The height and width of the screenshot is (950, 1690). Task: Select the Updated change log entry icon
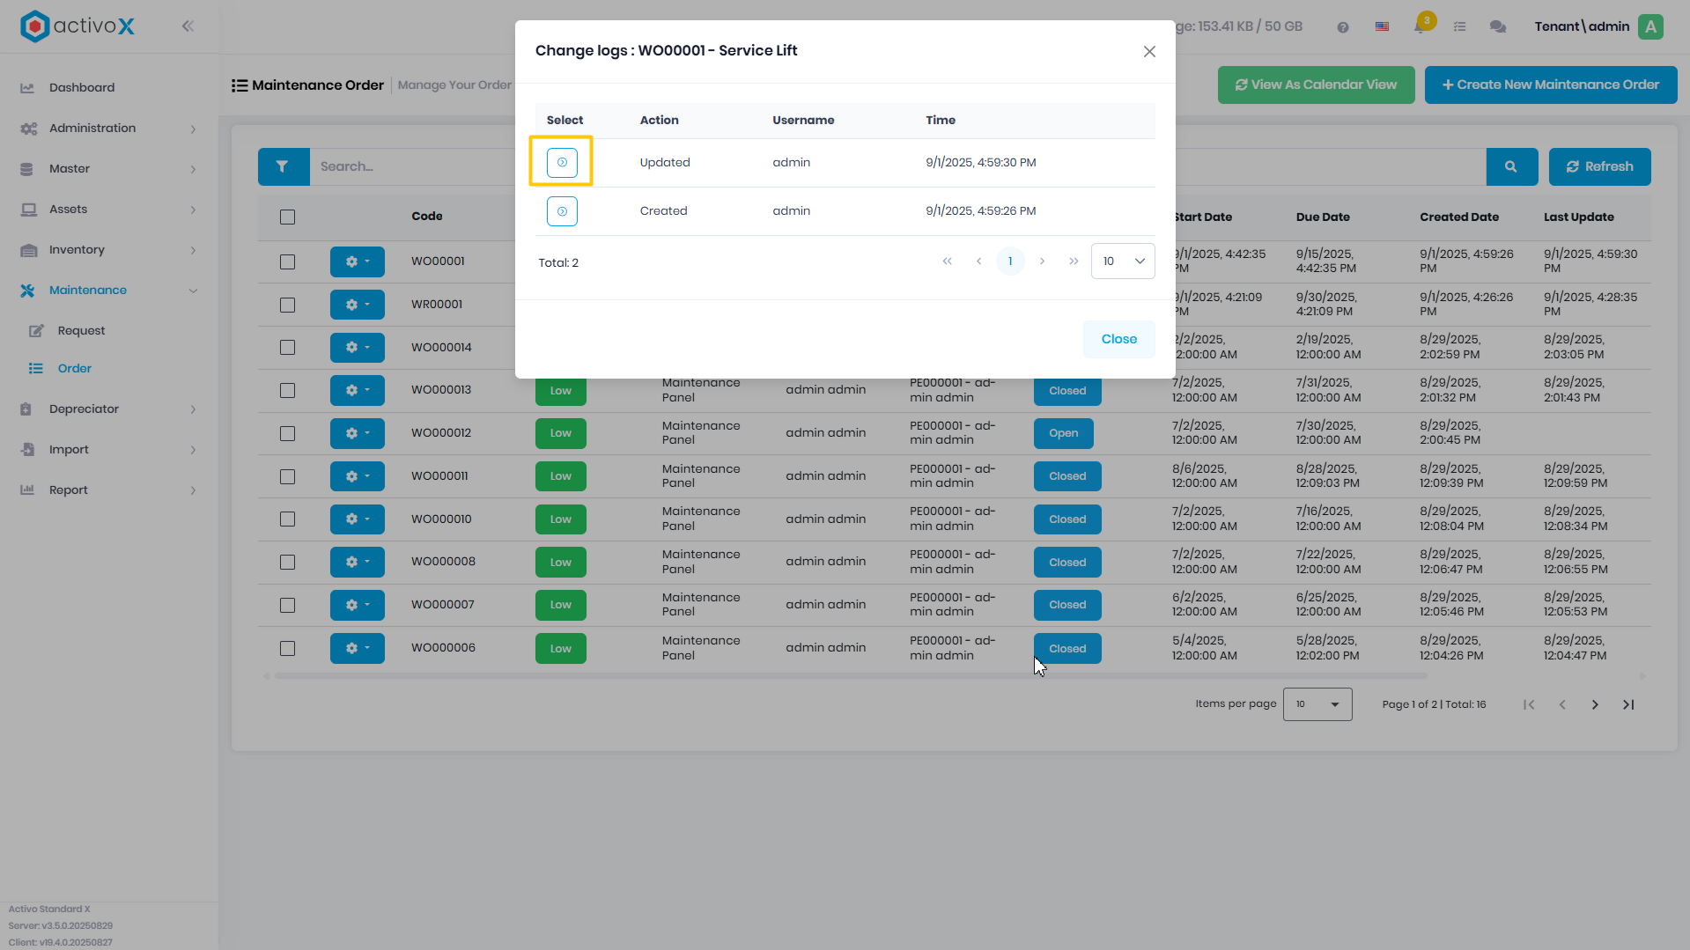tap(562, 163)
